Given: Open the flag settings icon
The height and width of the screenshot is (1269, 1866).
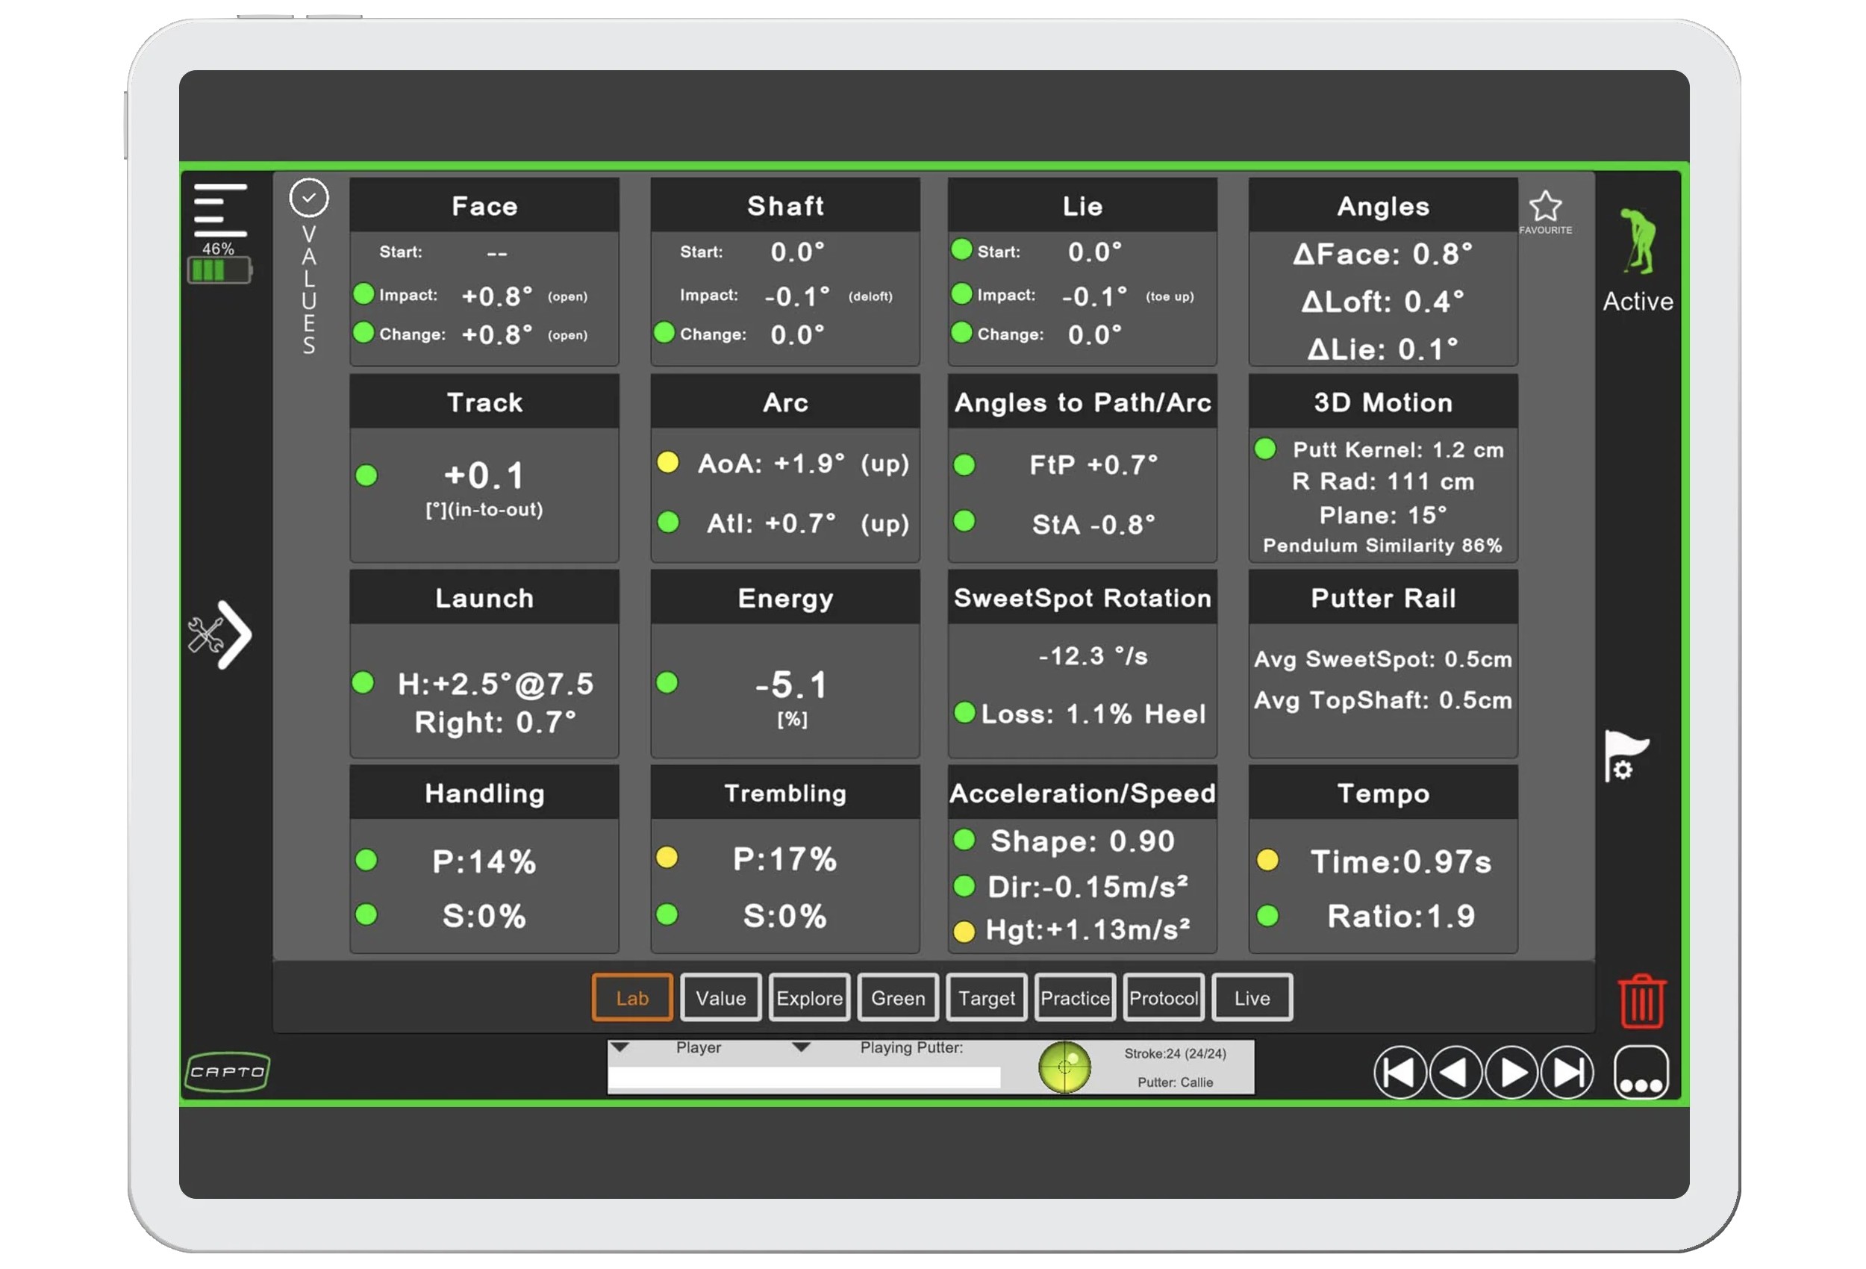Looking at the screenshot, I should click(1625, 755).
